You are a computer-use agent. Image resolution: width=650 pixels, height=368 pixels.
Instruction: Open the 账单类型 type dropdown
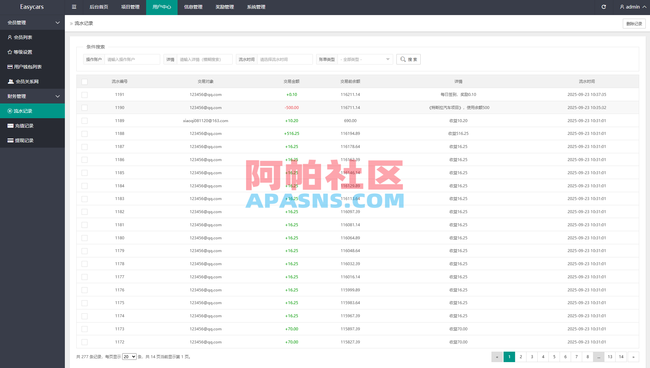click(x=365, y=59)
